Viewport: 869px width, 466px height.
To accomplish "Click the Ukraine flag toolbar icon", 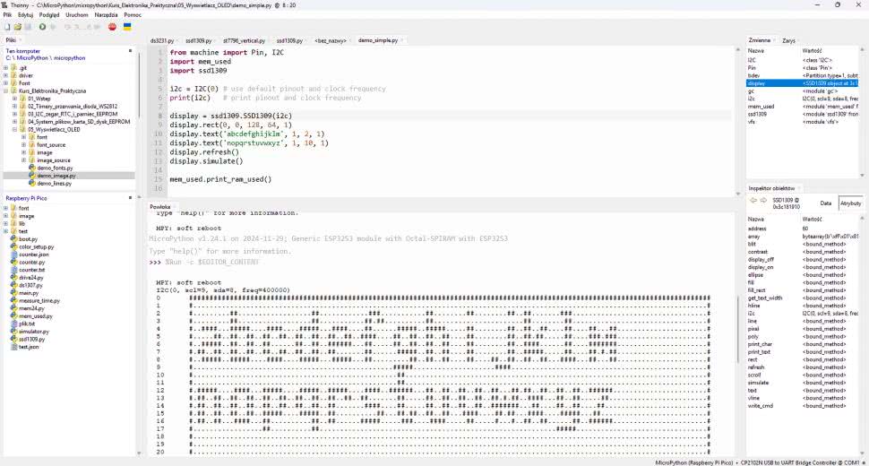I will pos(127,27).
